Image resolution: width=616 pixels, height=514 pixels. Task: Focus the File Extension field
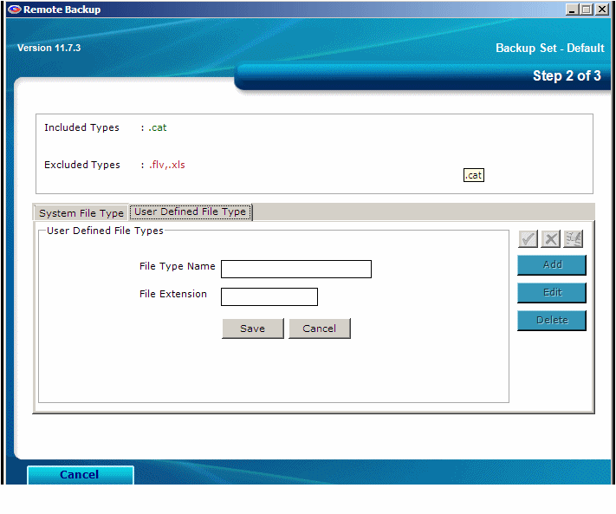pos(269,296)
